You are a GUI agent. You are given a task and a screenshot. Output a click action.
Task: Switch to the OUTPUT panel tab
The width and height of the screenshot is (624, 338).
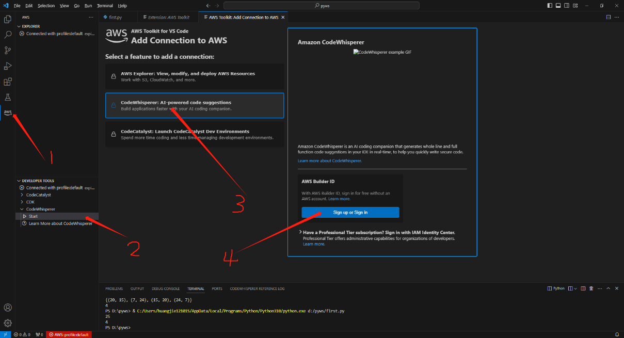[x=137, y=288]
